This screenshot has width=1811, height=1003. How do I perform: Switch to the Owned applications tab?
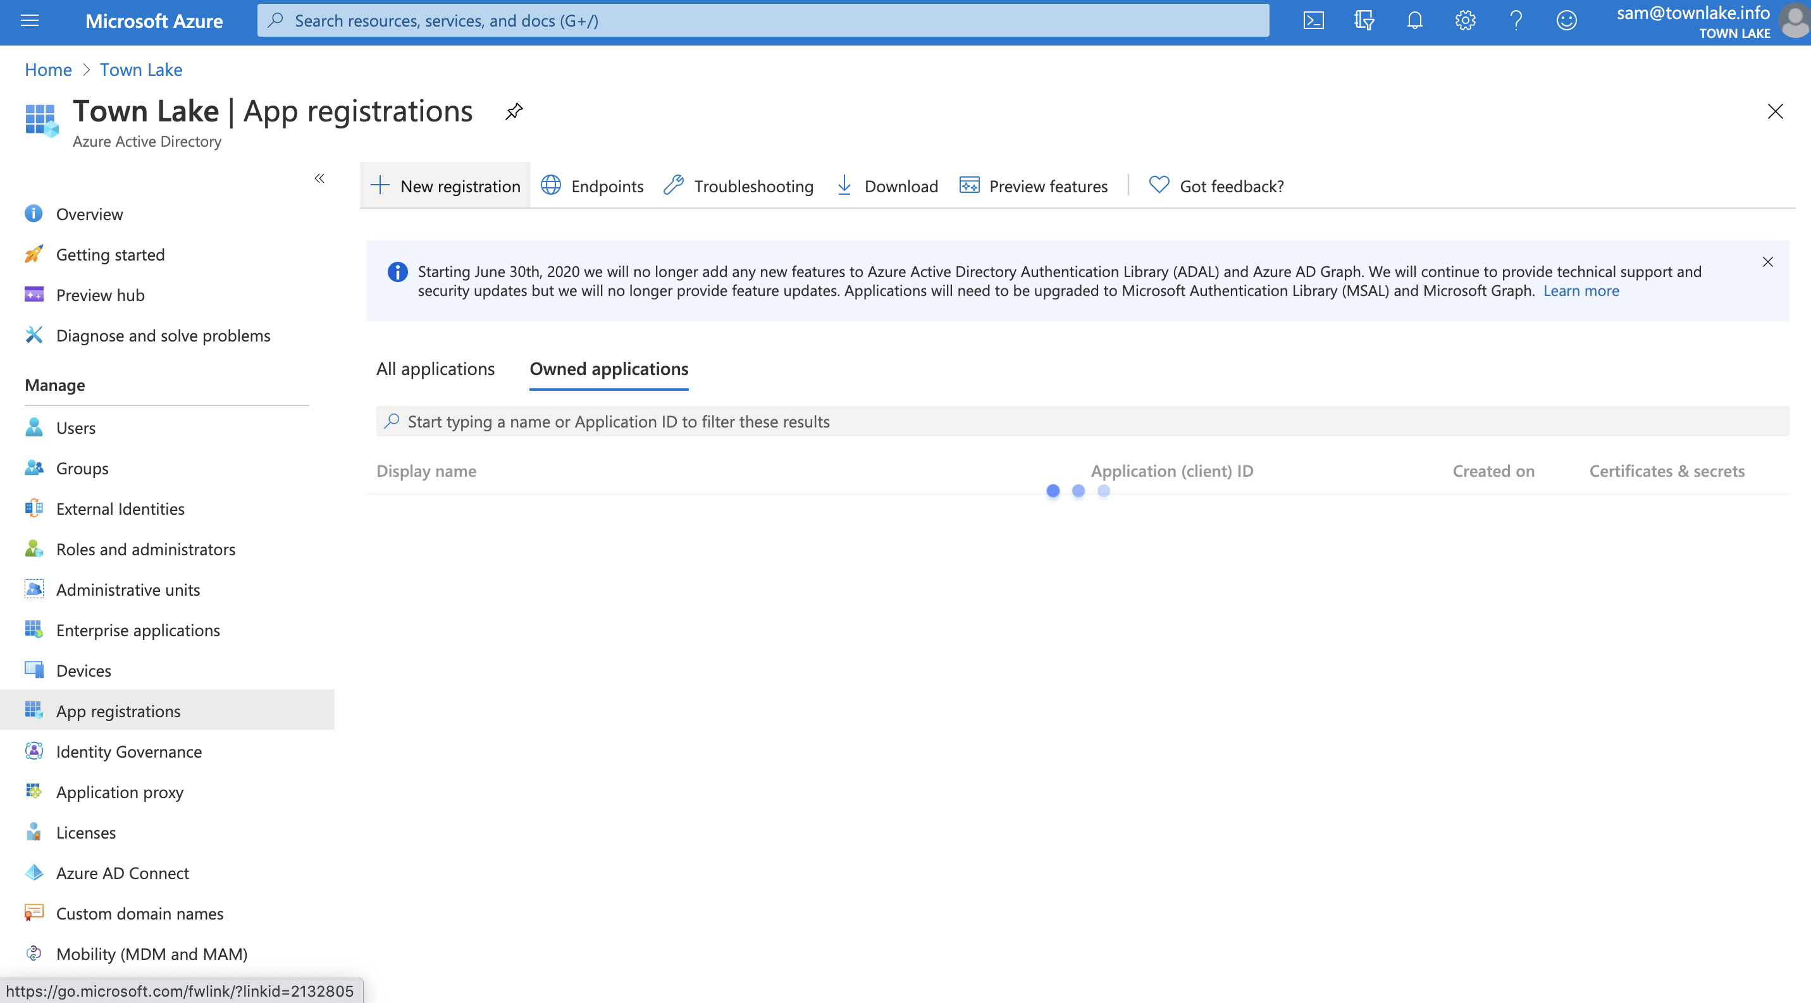coord(608,368)
